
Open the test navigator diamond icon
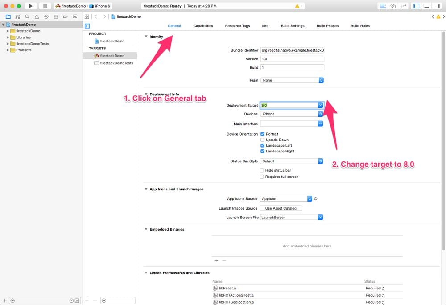[46, 17]
